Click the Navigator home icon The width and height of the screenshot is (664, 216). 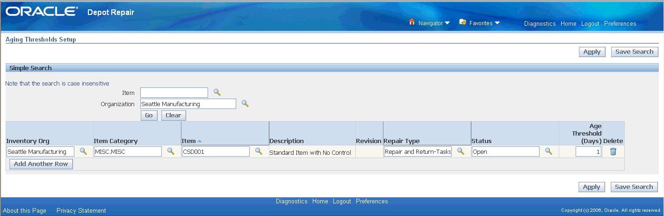[x=412, y=22]
